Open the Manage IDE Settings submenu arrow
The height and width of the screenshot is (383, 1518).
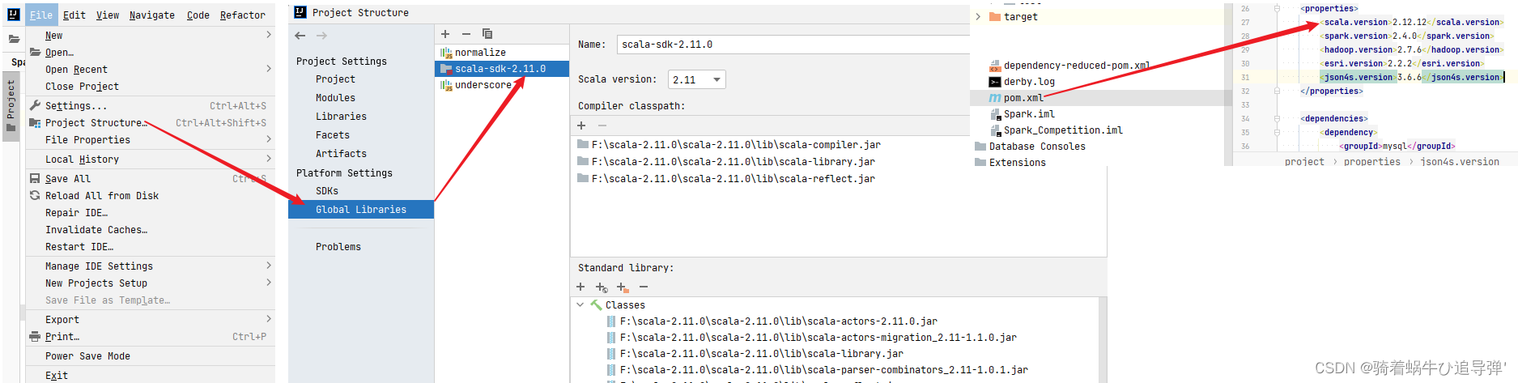pos(269,266)
